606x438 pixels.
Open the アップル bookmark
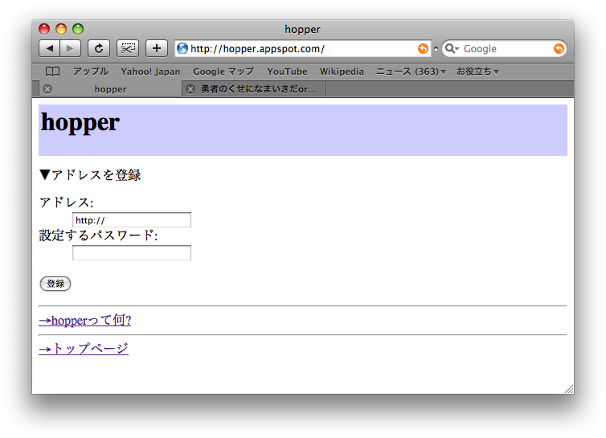click(91, 72)
